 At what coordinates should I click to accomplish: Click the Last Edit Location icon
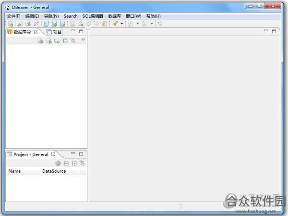[160, 24]
